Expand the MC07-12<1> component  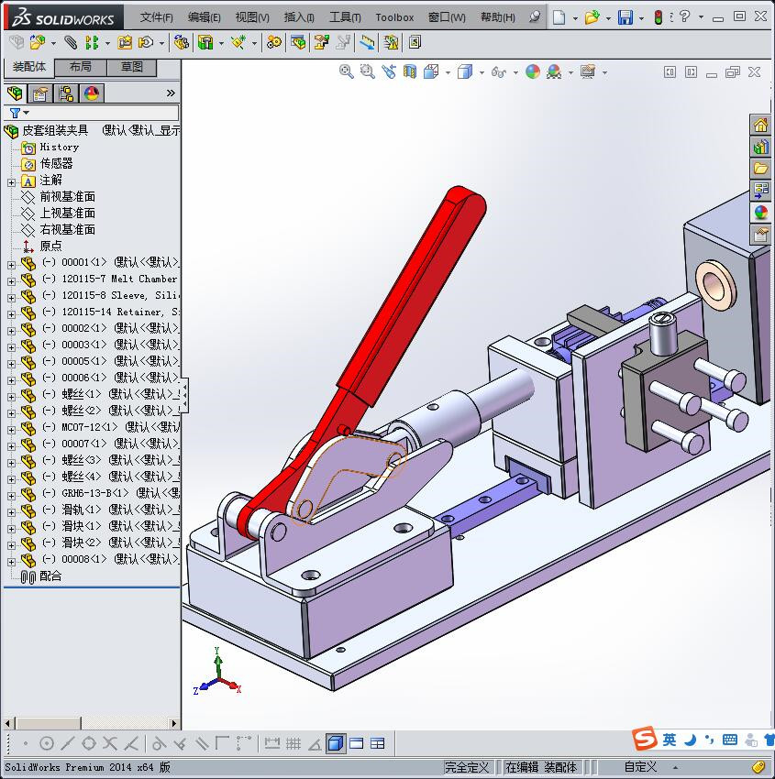coord(11,430)
